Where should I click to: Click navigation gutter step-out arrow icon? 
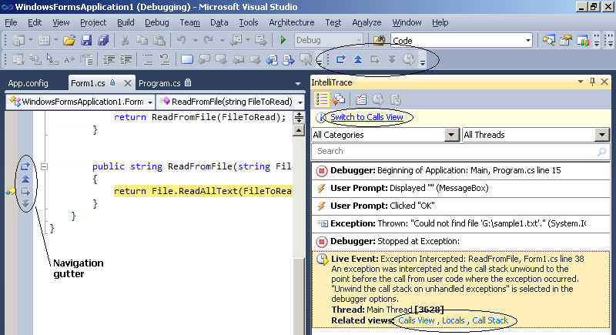tap(25, 166)
